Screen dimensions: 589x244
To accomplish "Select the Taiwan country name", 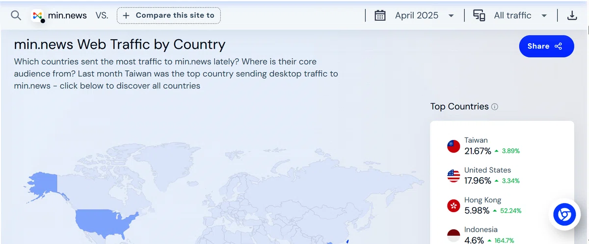I will tap(476, 140).
